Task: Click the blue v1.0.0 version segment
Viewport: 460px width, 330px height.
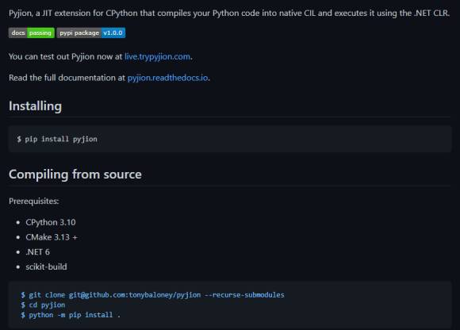Action: coord(113,33)
